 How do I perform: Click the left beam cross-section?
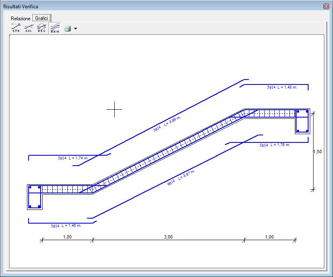[35, 197]
